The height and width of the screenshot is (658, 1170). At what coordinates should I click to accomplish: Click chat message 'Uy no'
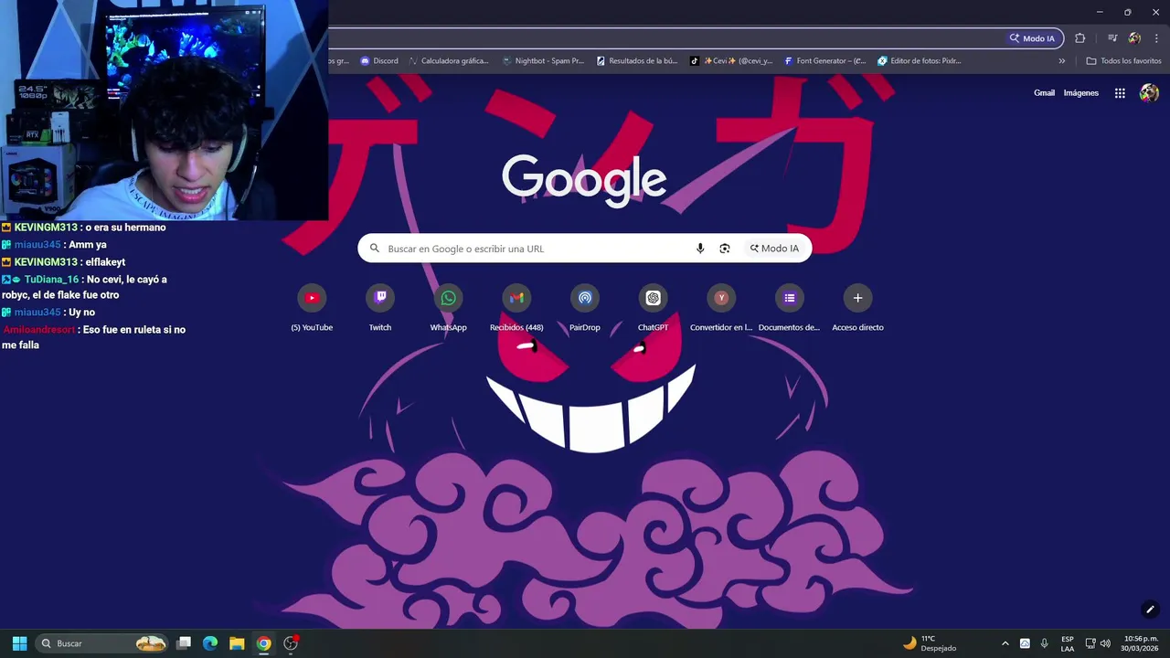pyautogui.click(x=81, y=313)
